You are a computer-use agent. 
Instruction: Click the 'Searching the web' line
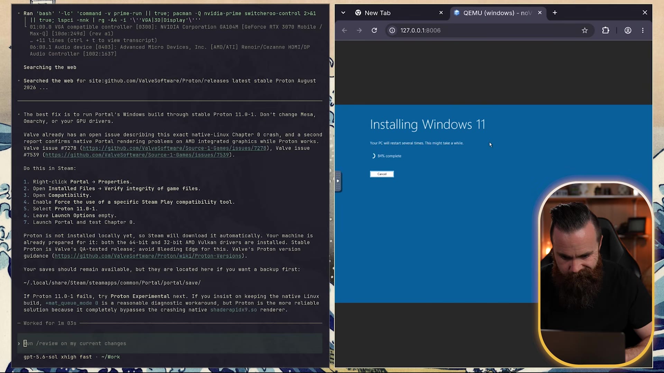point(50,67)
